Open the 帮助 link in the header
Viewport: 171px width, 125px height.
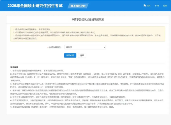(157, 6)
